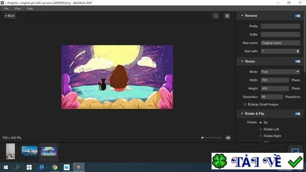Check Enlarge Small Images checkbox
The image size is (306, 172).
245,105
